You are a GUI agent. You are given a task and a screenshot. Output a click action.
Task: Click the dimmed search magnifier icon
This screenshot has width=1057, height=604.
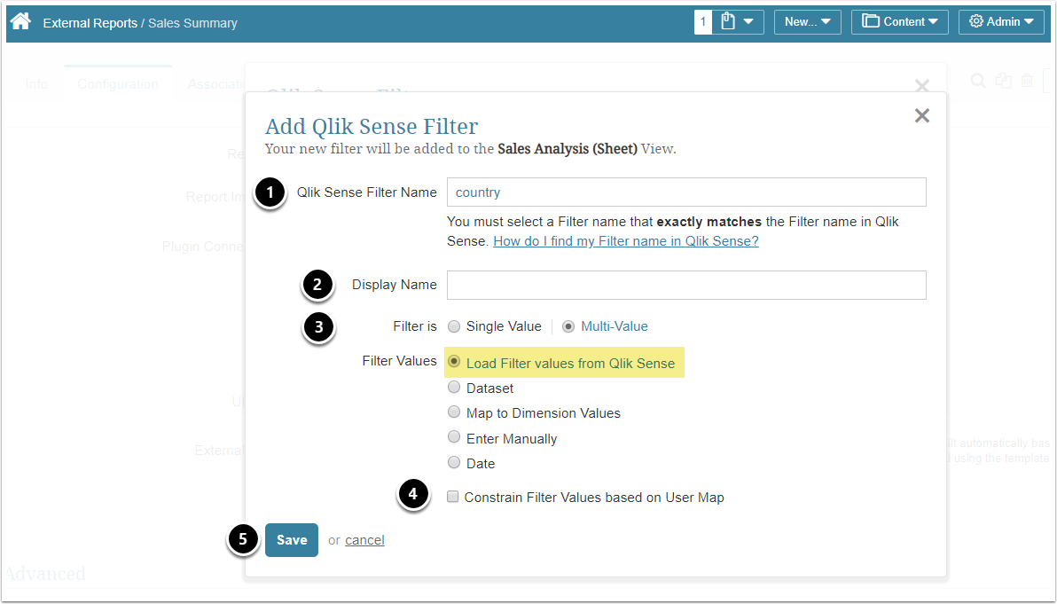[978, 81]
